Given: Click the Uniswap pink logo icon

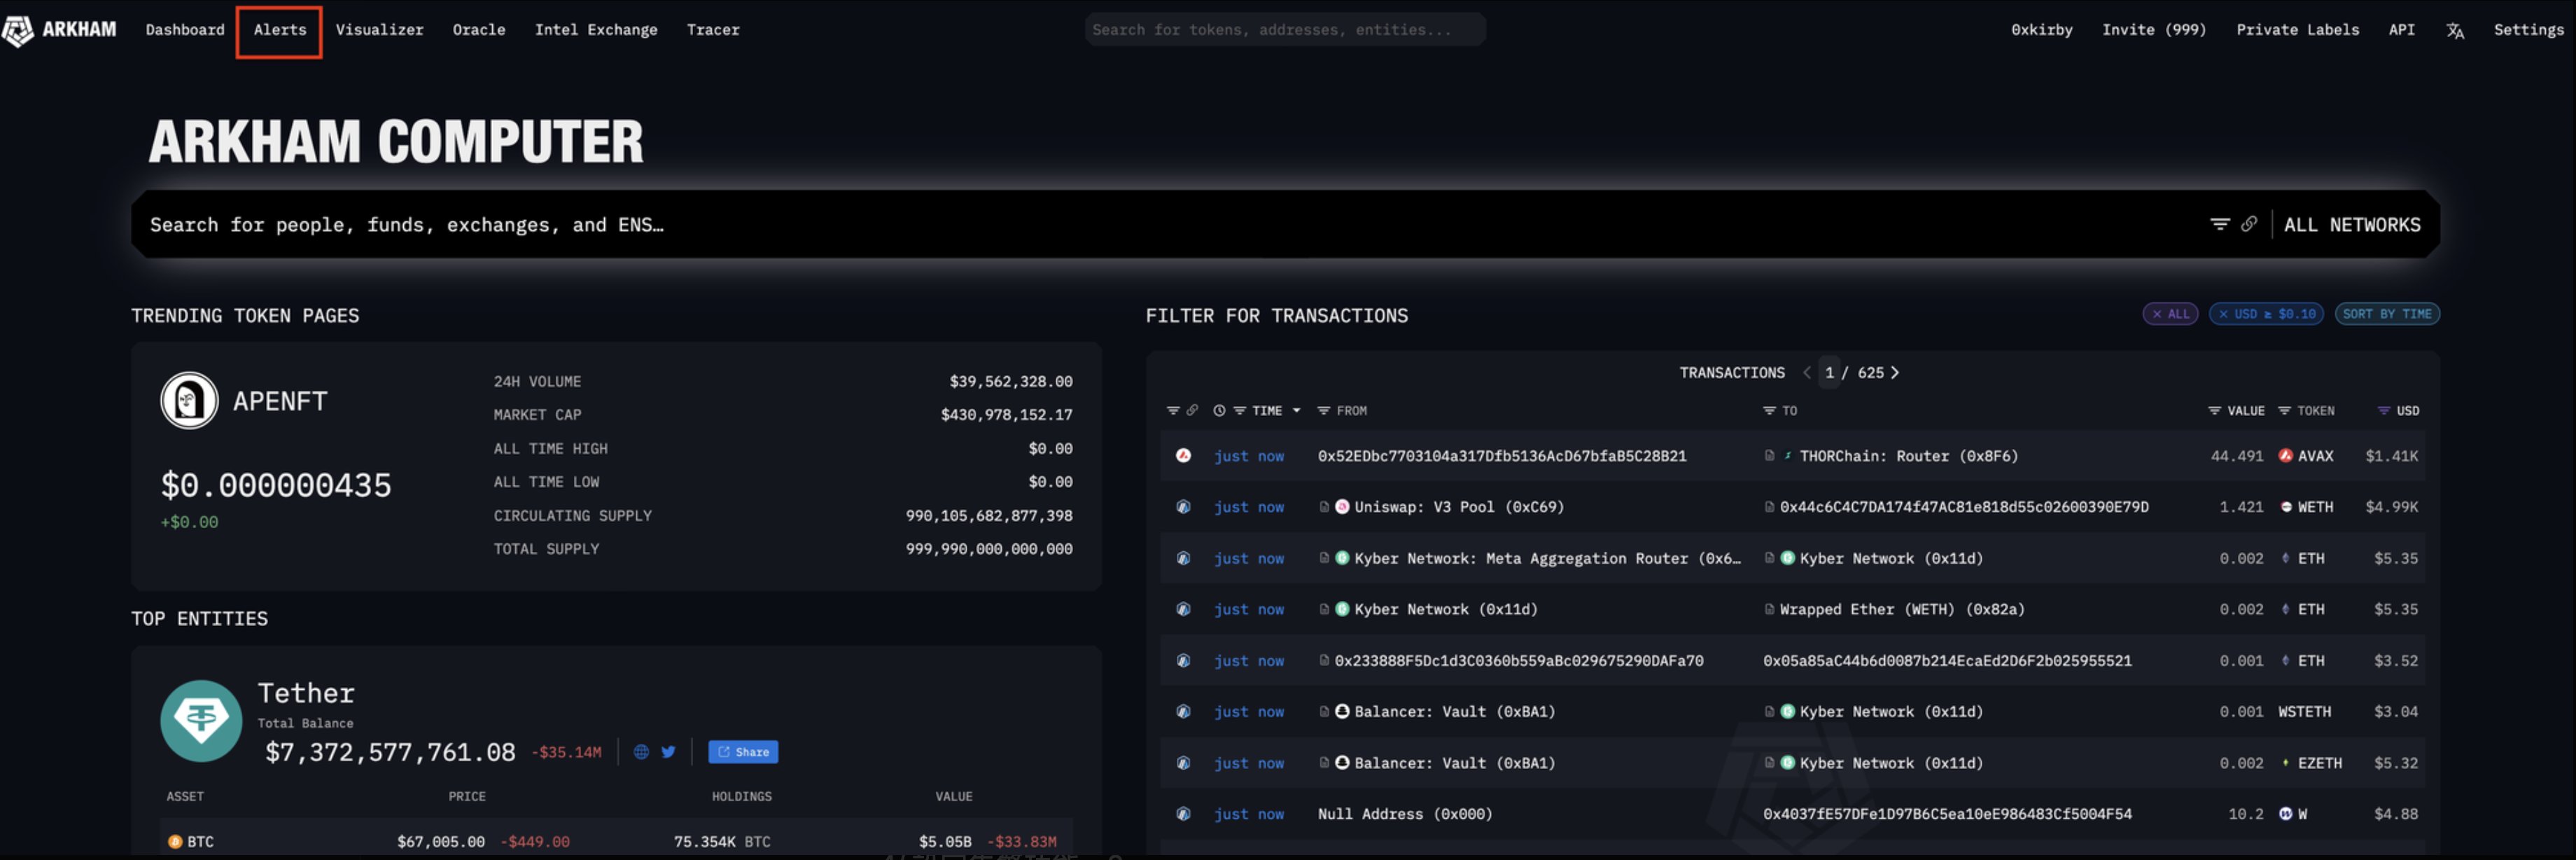Looking at the screenshot, I should click(1342, 507).
